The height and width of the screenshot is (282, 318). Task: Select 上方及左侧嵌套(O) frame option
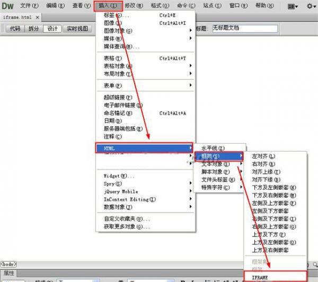point(276,242)
